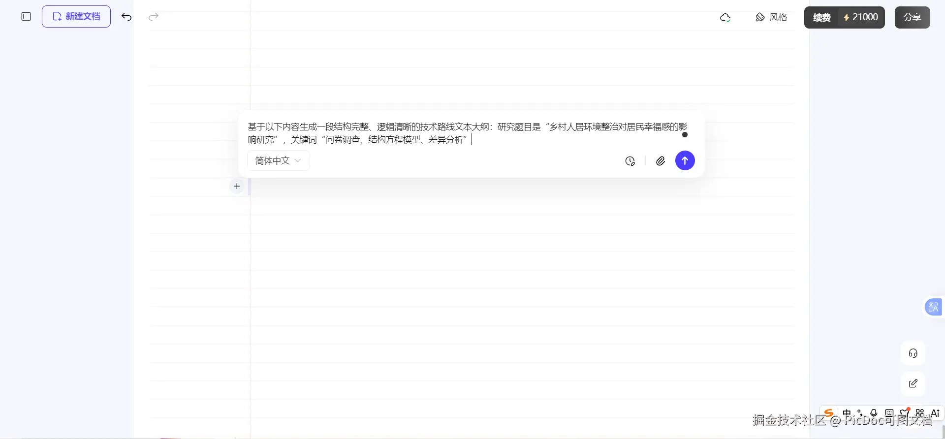Open the 风格 style options
Viewport: 945px width, 439px height.
pos(771,17)
